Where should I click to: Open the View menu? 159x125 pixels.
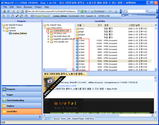[x=19, y=7]
